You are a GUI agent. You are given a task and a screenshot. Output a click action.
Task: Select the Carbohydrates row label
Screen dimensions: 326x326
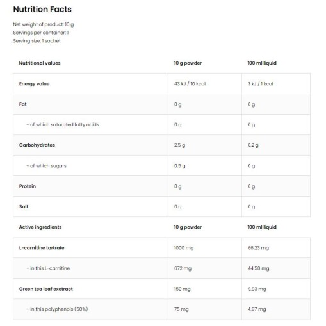(37, 145)
